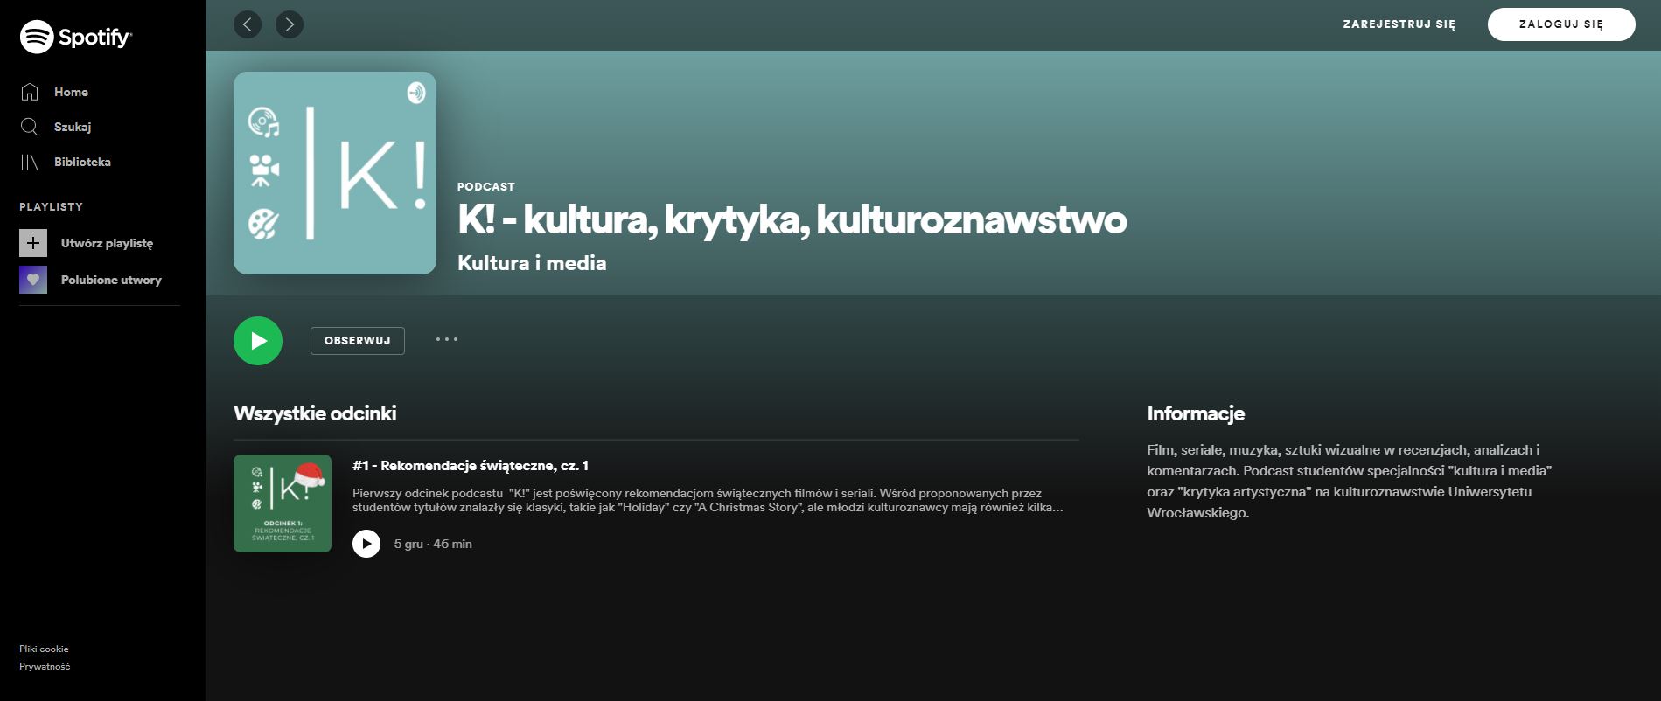1661x701 pixels.
Task: Open the heart icon for liked songs
Action: tap(33, 280)
